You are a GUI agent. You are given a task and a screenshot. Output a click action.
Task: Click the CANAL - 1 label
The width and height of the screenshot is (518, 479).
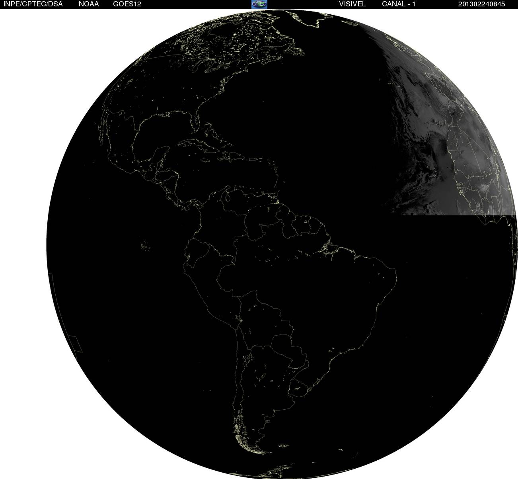[x=399, y=4]
